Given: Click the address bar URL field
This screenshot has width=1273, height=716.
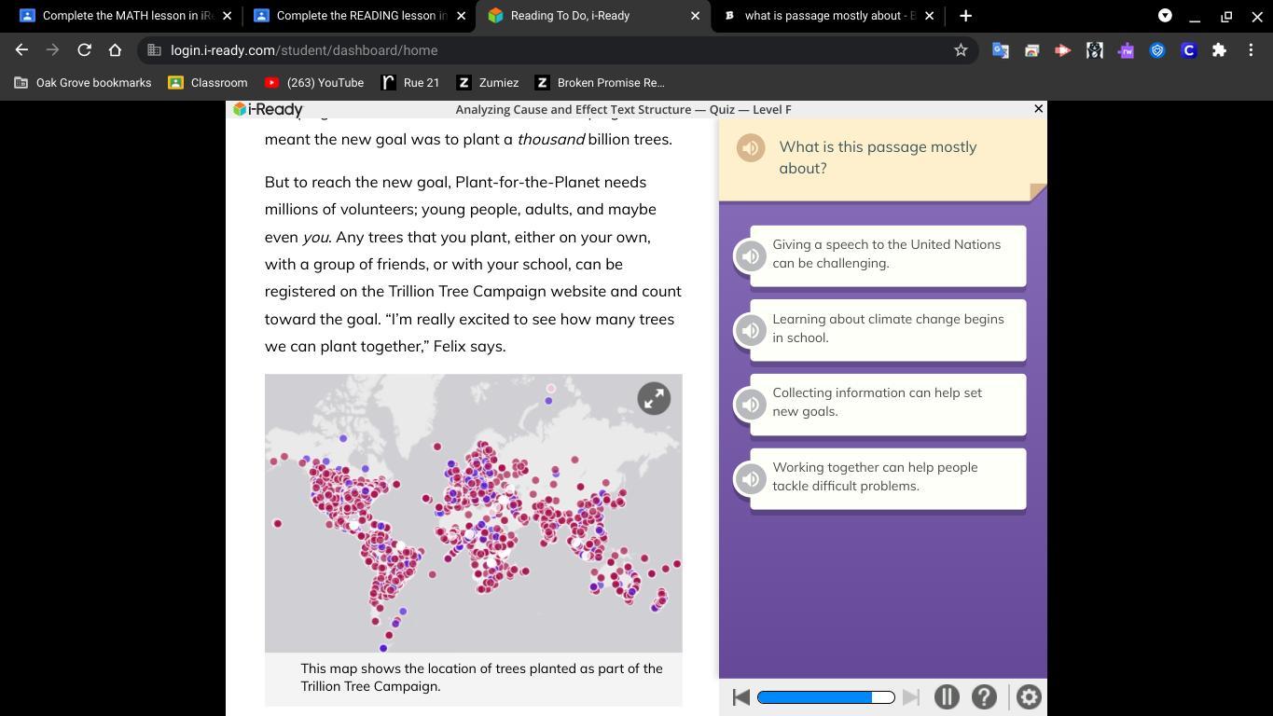Looking at the screenshot, I should pos(550,50).
